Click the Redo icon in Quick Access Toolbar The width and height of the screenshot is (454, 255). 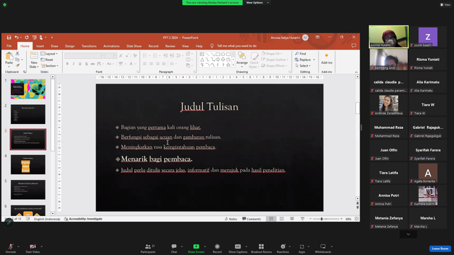(27, 38)
